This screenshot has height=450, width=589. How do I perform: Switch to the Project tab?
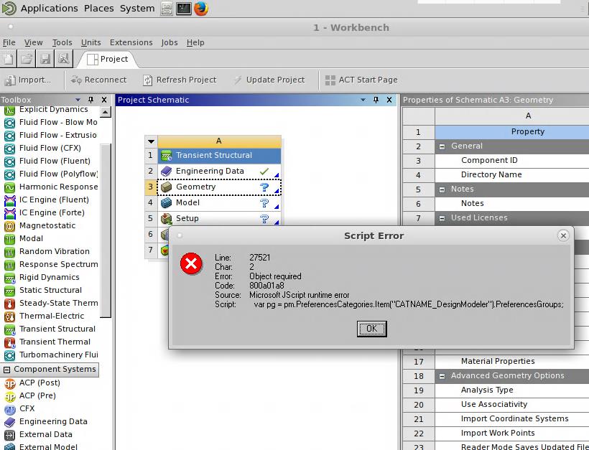pyautogui.click(x=108, y=60)
